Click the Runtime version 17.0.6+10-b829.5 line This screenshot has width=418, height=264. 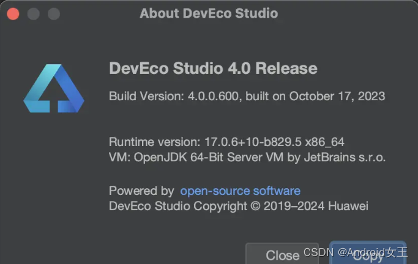pos(226,142)
